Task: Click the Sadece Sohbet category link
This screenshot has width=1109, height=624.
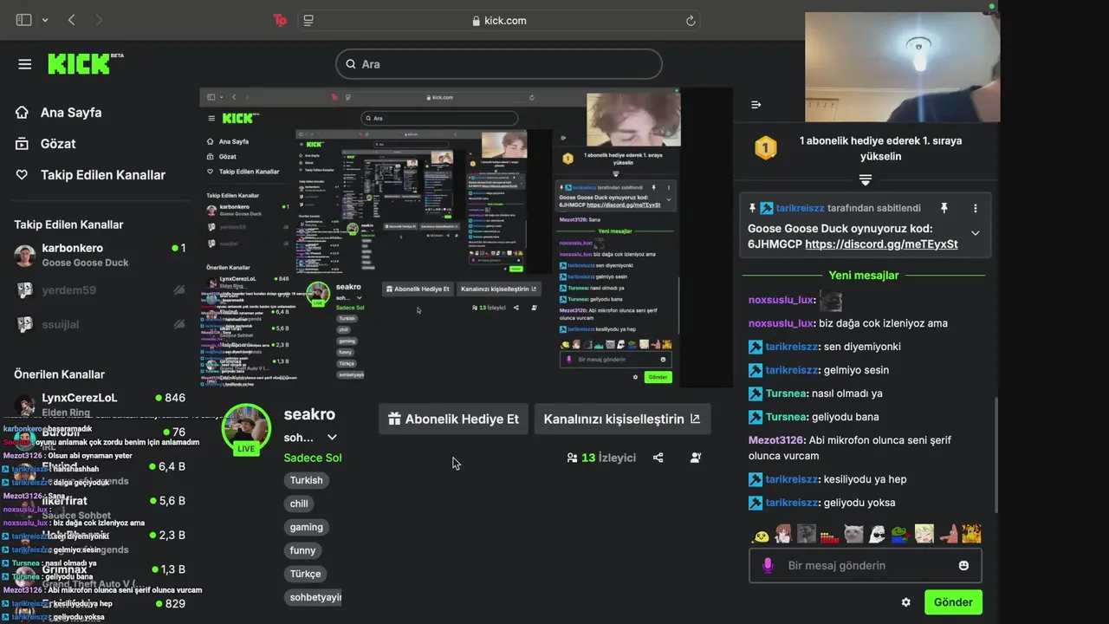Action: [x=313, y=458]
